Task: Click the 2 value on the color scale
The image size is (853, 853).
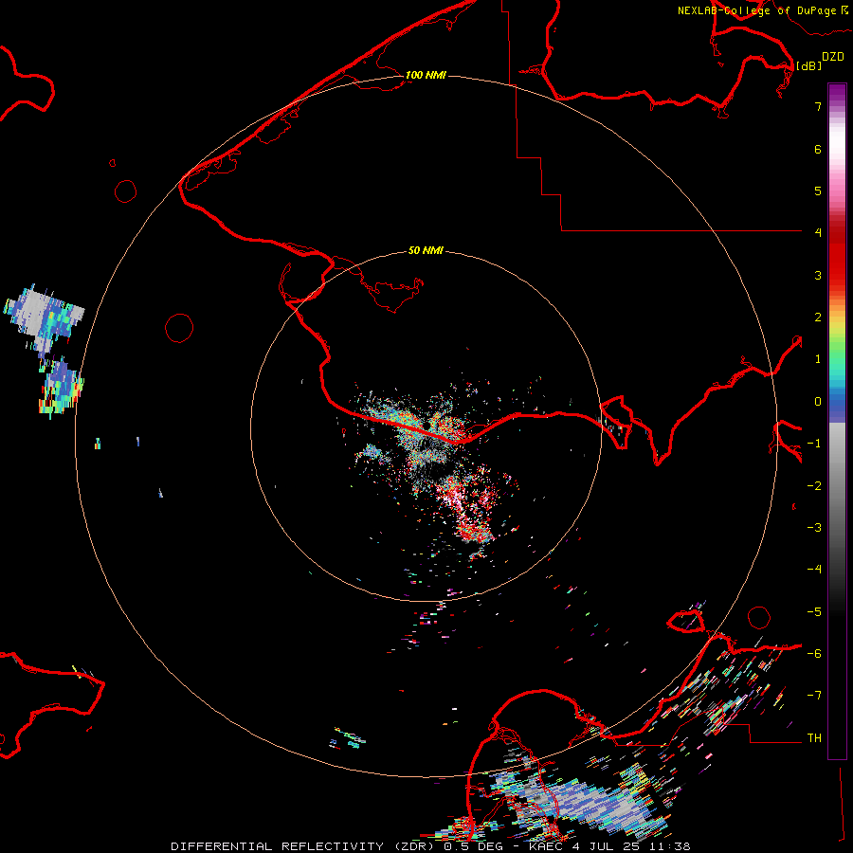Action: pos(818,318)
